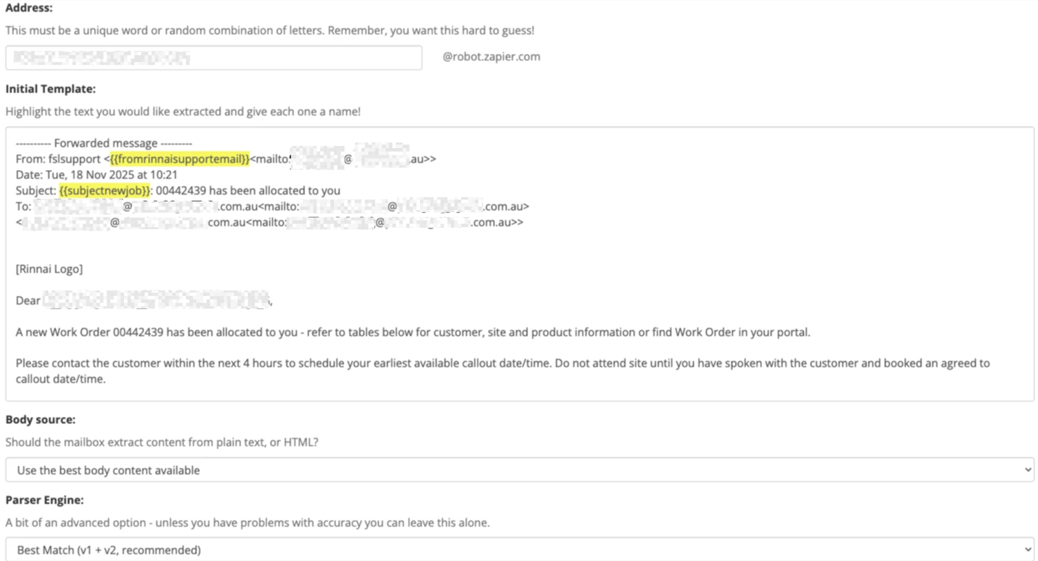
Task: Click the @robot.zapier.com domain text
Action: click(491, 57)
